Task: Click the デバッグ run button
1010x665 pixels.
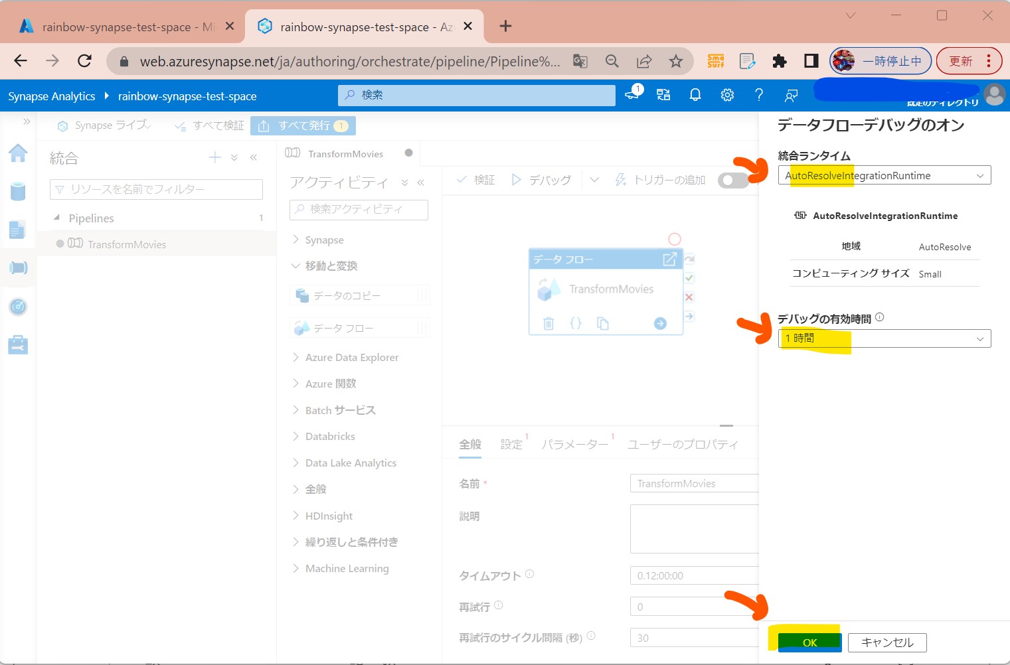Action: pos(541,180)
